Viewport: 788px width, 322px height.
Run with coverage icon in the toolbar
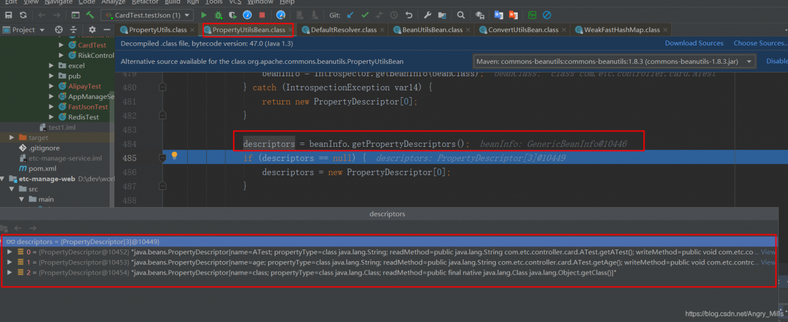click(233, 15)
